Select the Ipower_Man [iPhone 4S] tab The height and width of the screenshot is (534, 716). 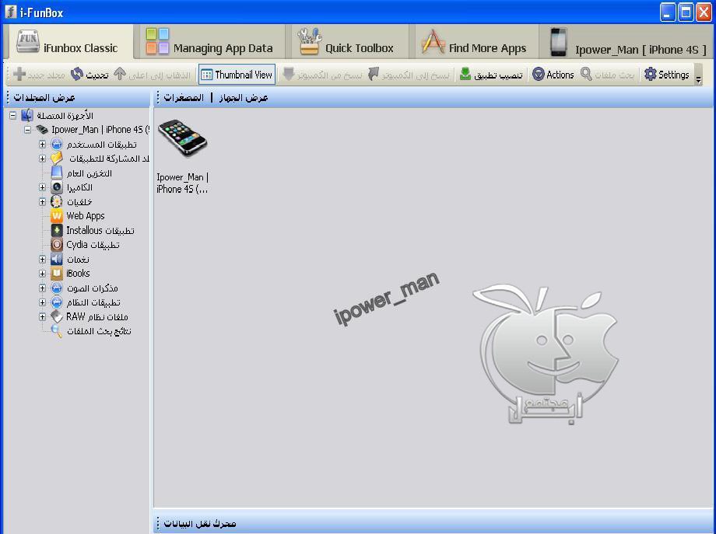(x=628, y=43)
